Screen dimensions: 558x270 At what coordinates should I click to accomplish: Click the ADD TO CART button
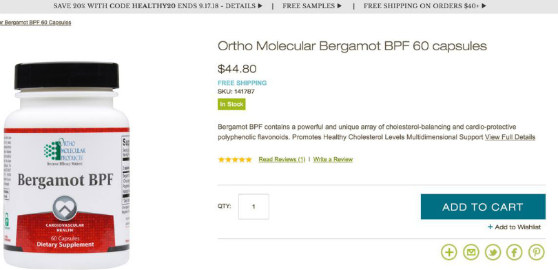pos(483,207)
